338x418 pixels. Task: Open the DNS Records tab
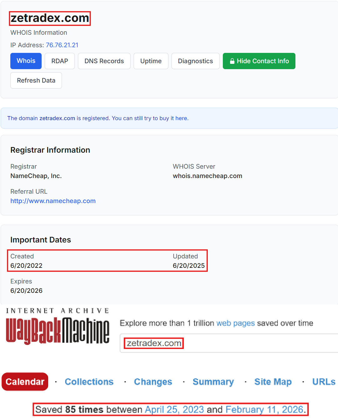pos(104,61)
